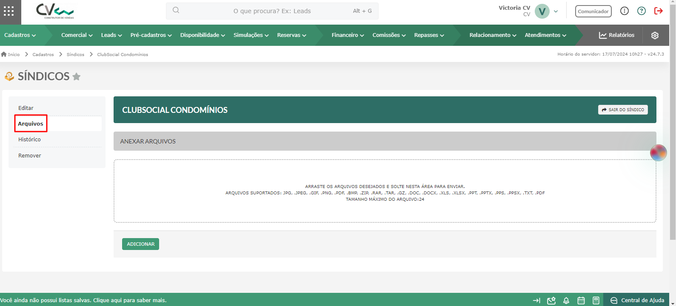Click the saved lists notice link
Screen dimensions: 676x306
[x=83, y=300]
